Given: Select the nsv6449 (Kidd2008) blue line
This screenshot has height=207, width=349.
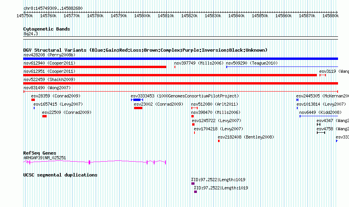Looking at the screenshot, I should pyautogui.click(x=319, y=116).
